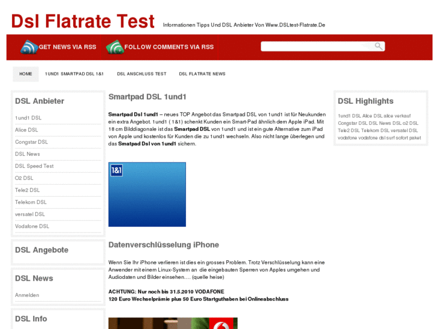This screenshot has width=439, height=329.
Task: Click the magnifier search icon
Action: (379, 46)
